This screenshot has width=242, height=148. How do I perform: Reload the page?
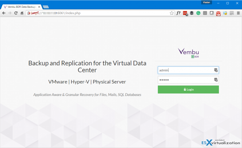tap(16, 13)
